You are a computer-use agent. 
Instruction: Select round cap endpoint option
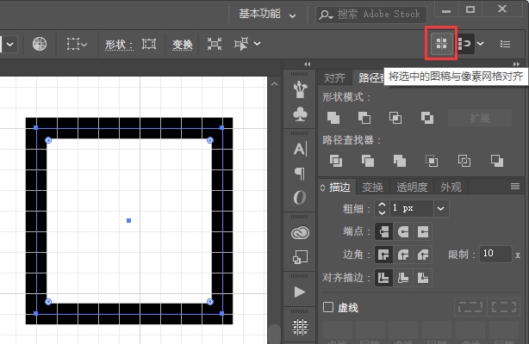coord(403,232)
